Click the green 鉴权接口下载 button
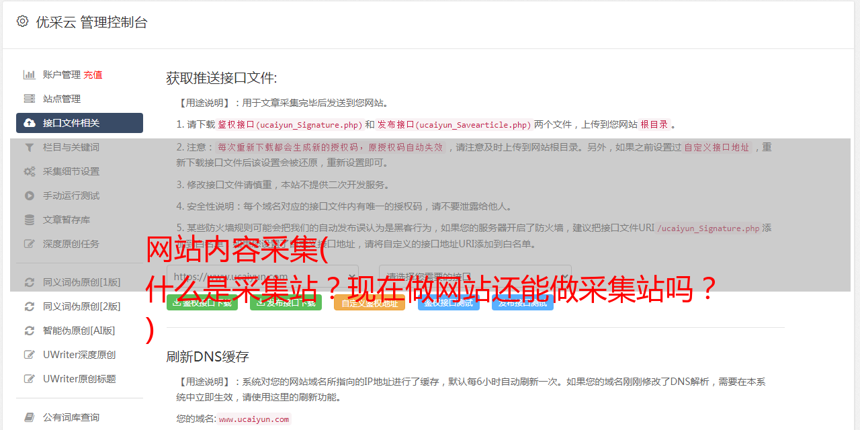The height and width of the screenshot is (430, 860). pos(202,303)
